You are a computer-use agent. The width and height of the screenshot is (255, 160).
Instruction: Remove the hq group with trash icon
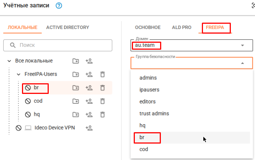tap(103, 114)
